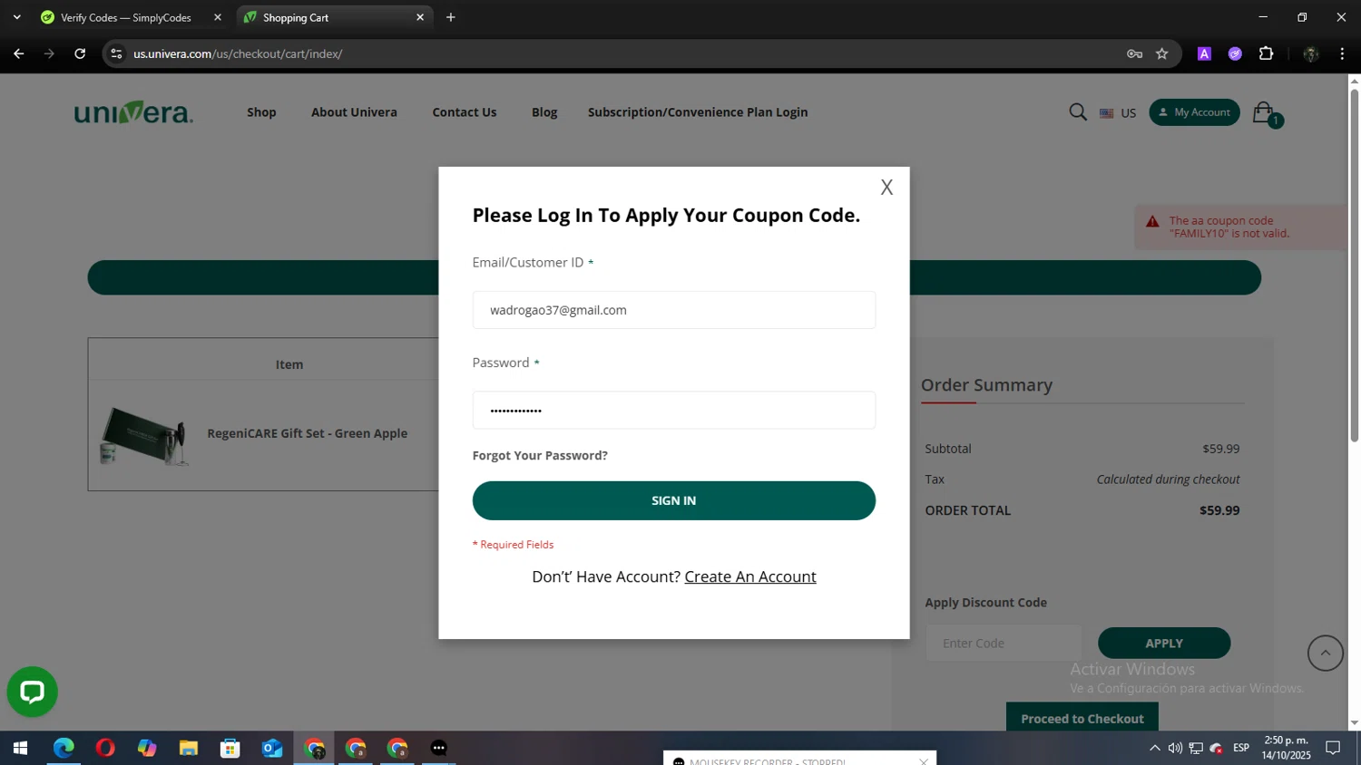Screen dimensions: 1361x765
Task: Open the About Univera menu item
Action: coord(354,112)
